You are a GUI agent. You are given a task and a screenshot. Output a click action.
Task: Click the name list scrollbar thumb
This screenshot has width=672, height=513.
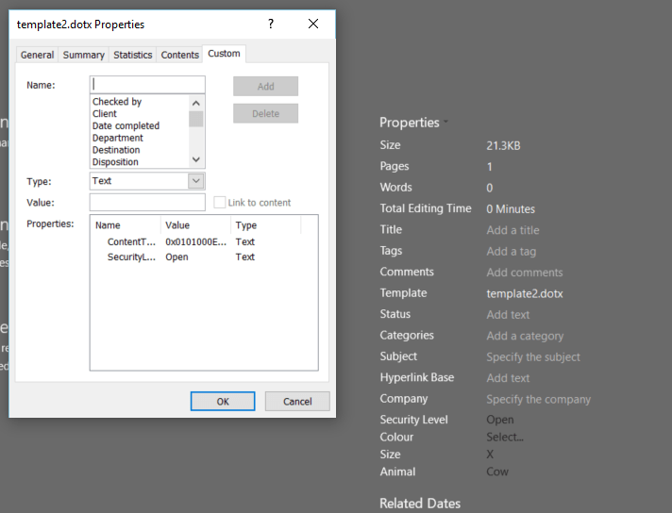196,119
